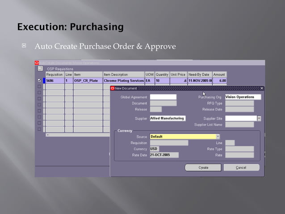Image resolution: width=285 pixels, height=214 pixels.
Task: Click the Purchasing Org field Vision Operations
Action: click(x=243, y=97)
